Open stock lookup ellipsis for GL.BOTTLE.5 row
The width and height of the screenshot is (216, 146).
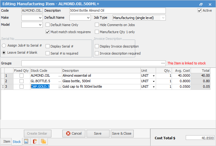[x=59, y=81]
